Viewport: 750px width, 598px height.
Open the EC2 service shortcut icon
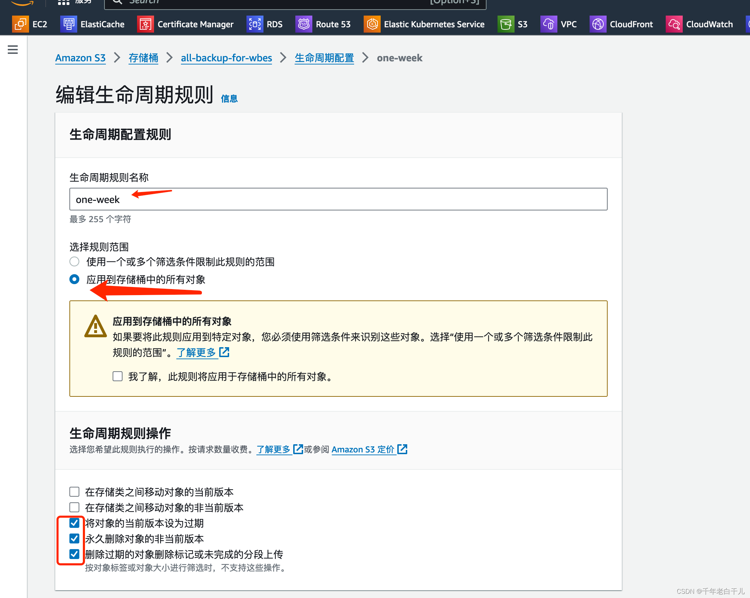pyautogui.click(x=20, y=24)
